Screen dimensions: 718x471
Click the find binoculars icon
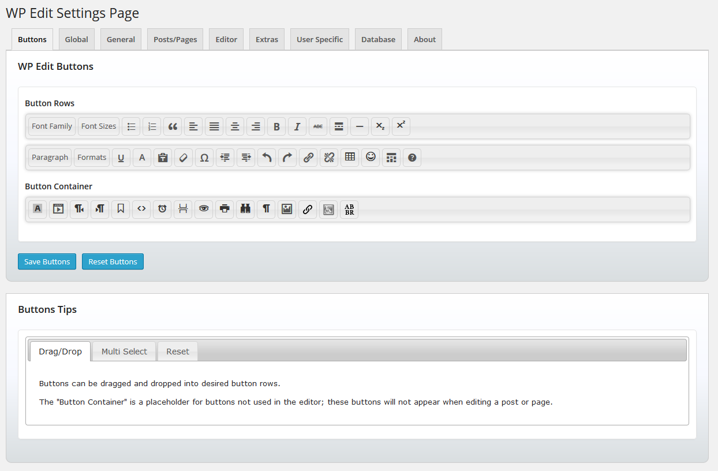245,210
